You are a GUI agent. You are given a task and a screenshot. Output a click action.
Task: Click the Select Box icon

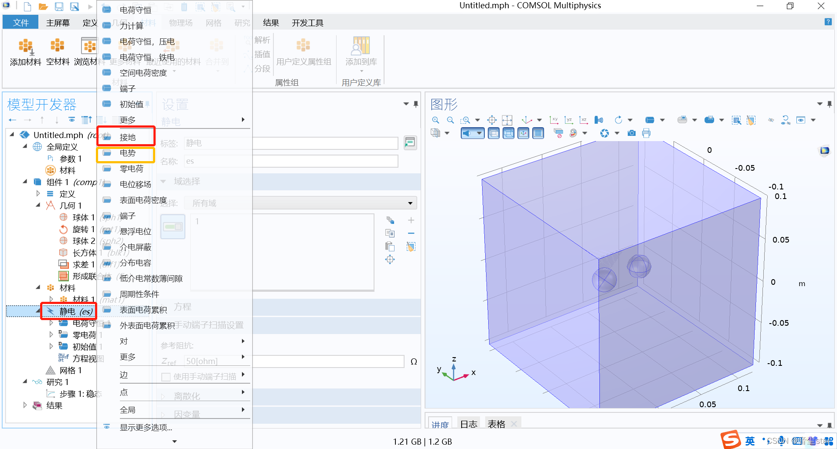point(736,120)
